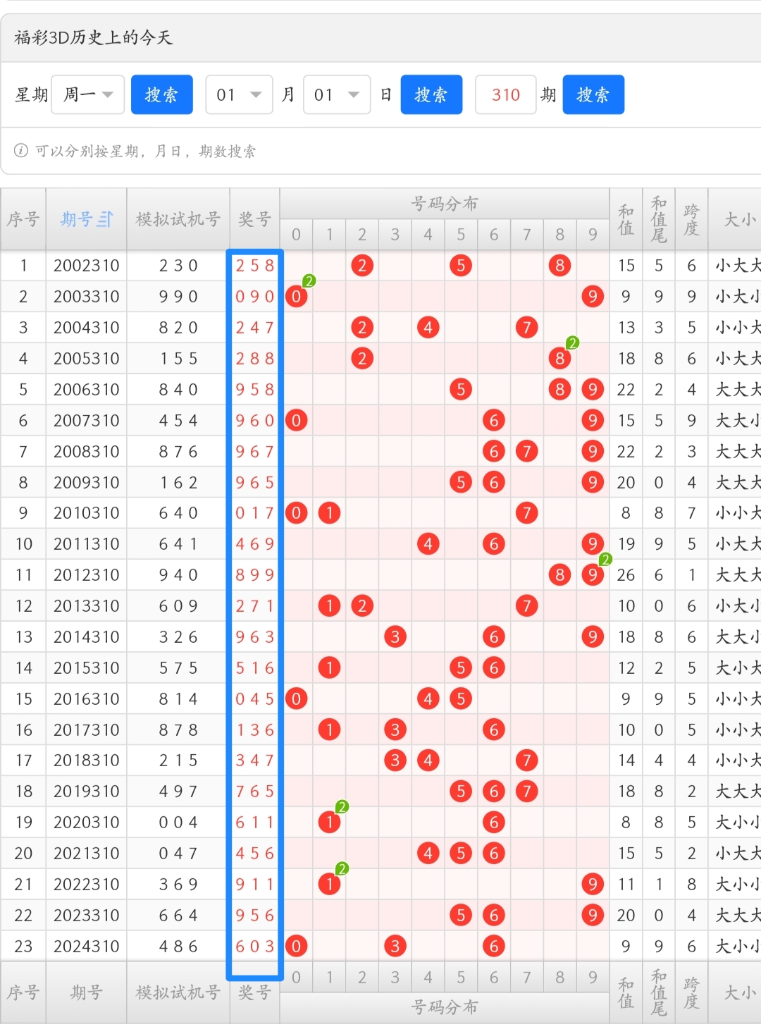Click bottom footer 号码分布 label
The image size is (761, 1034).
pos(445,1008)
